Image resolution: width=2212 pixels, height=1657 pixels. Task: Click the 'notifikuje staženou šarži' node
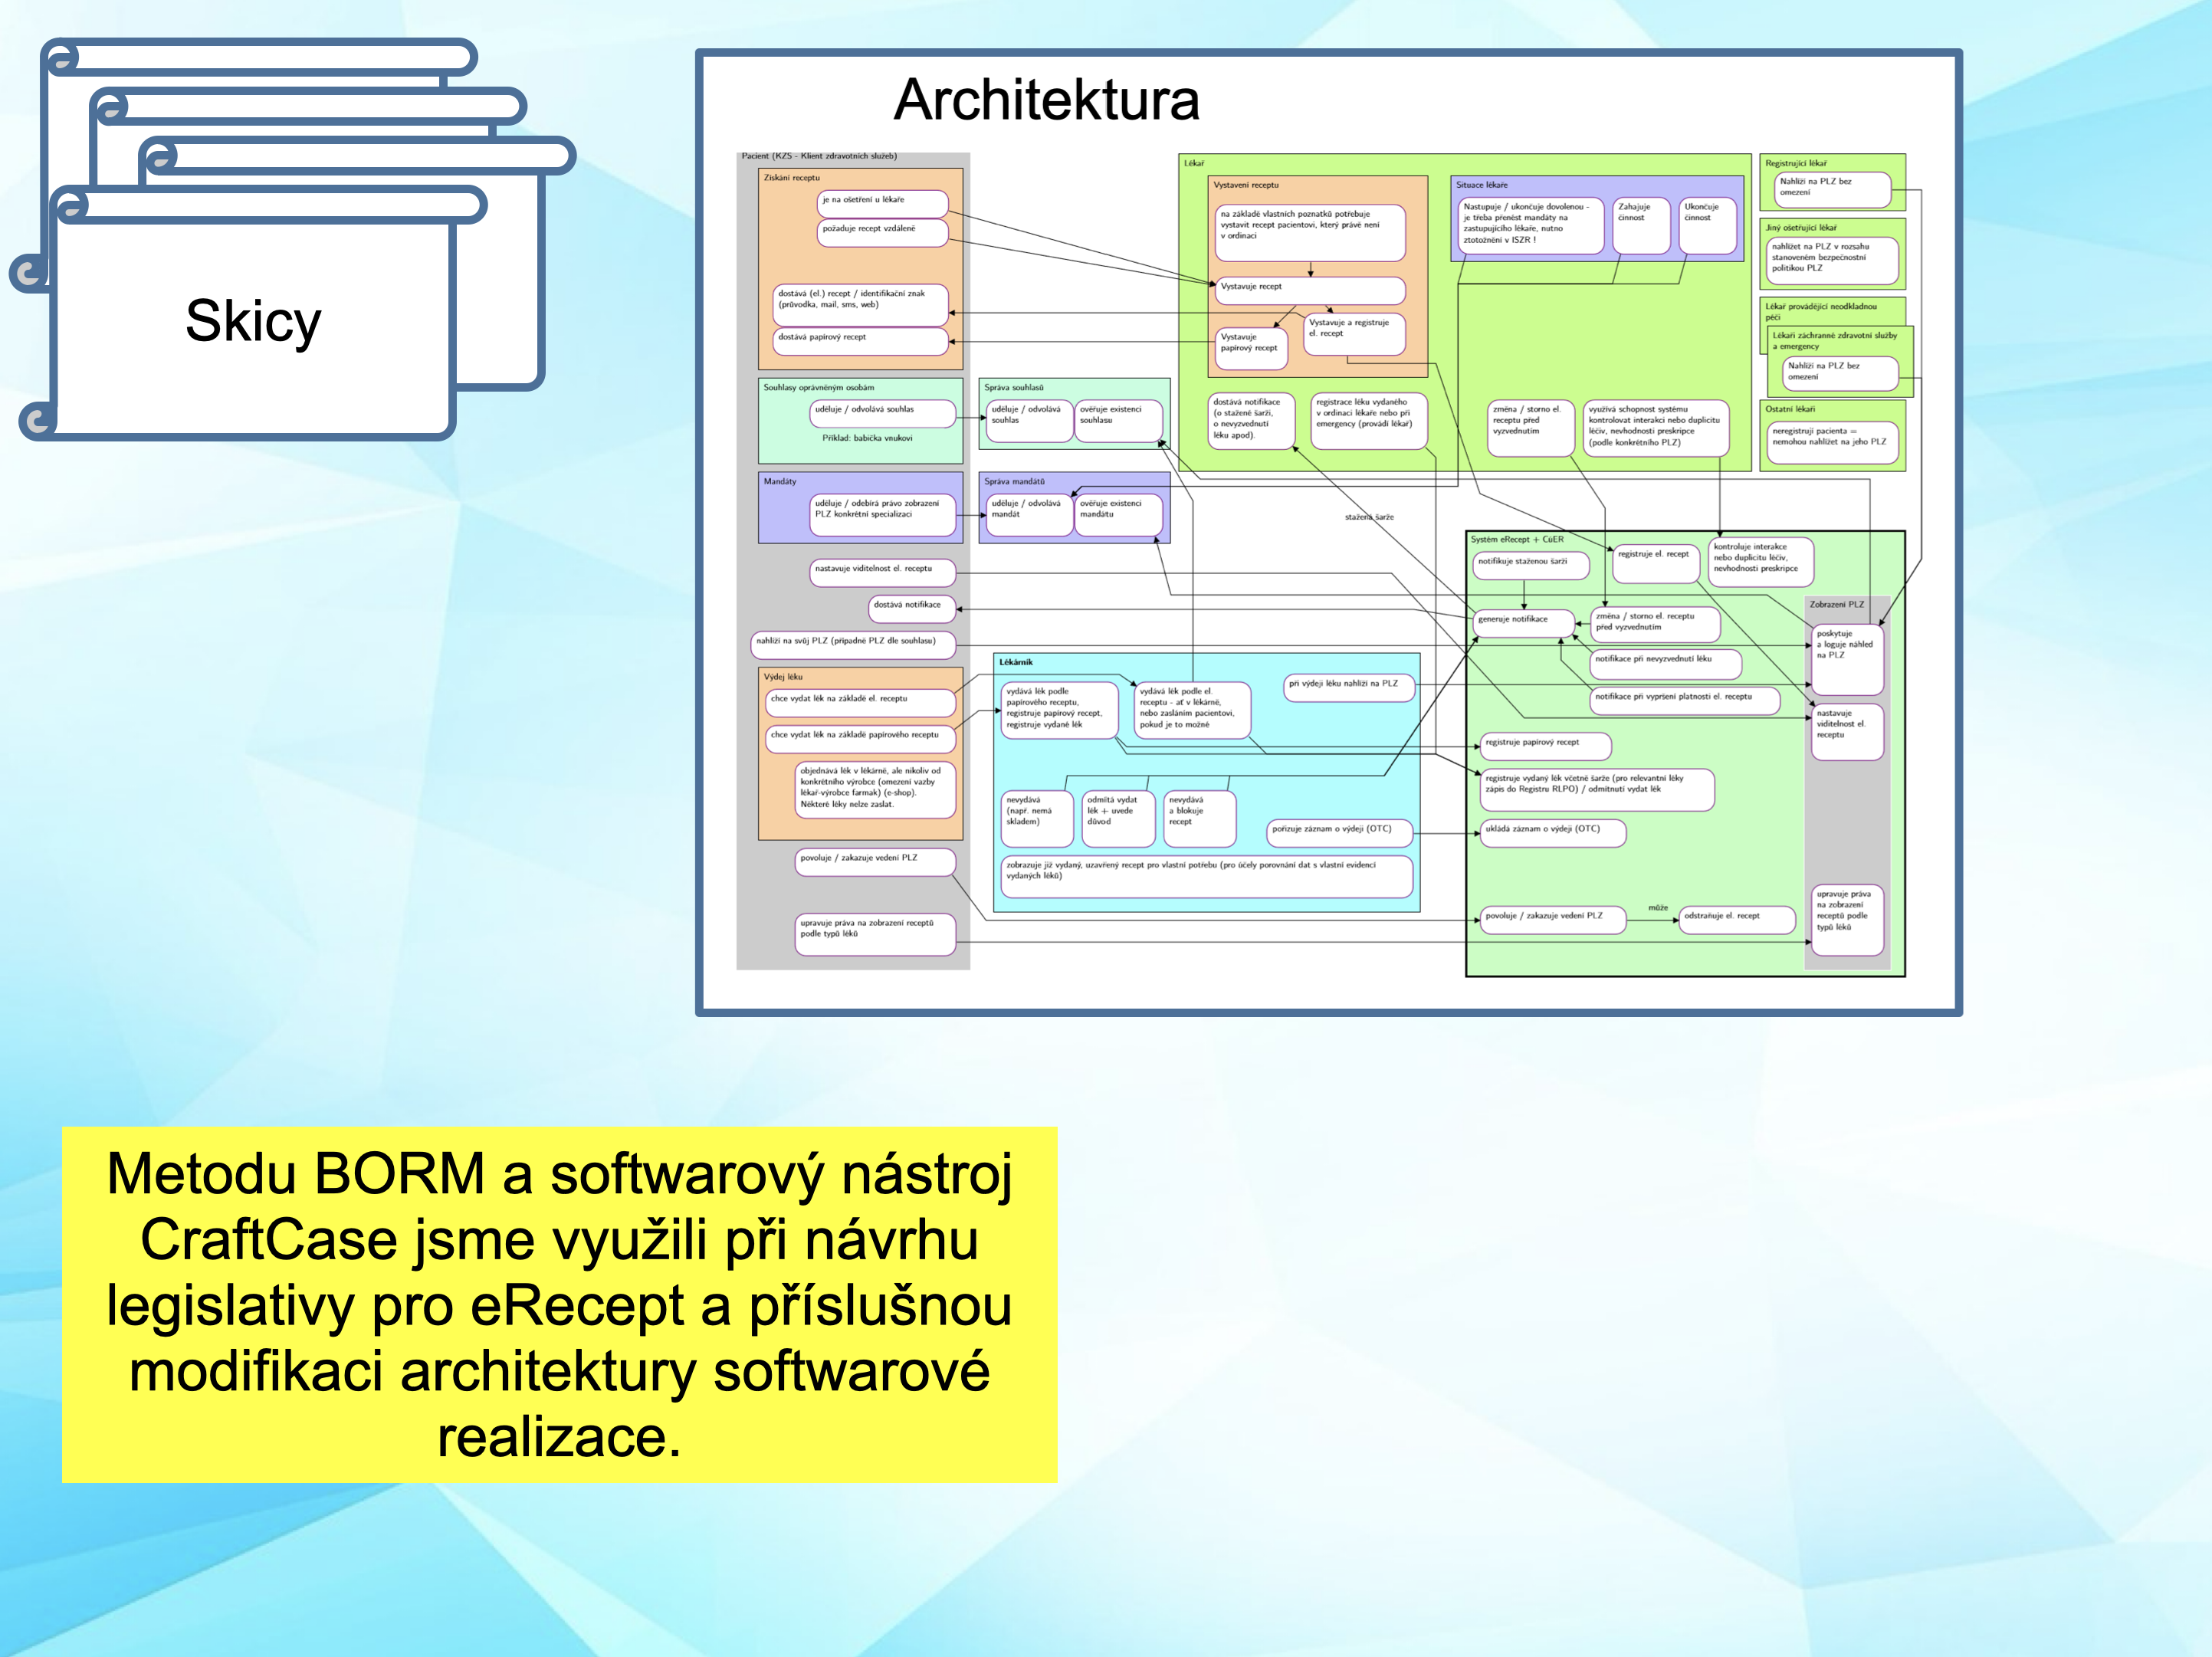click(x=1531, y=564)
